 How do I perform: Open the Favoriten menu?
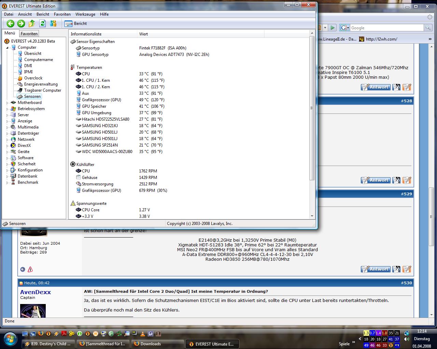[x=62, y=14]
